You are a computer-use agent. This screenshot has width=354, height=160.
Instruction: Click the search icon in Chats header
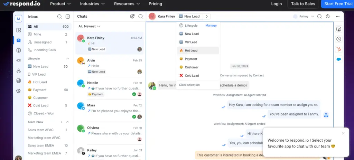[x=140, y=16]
